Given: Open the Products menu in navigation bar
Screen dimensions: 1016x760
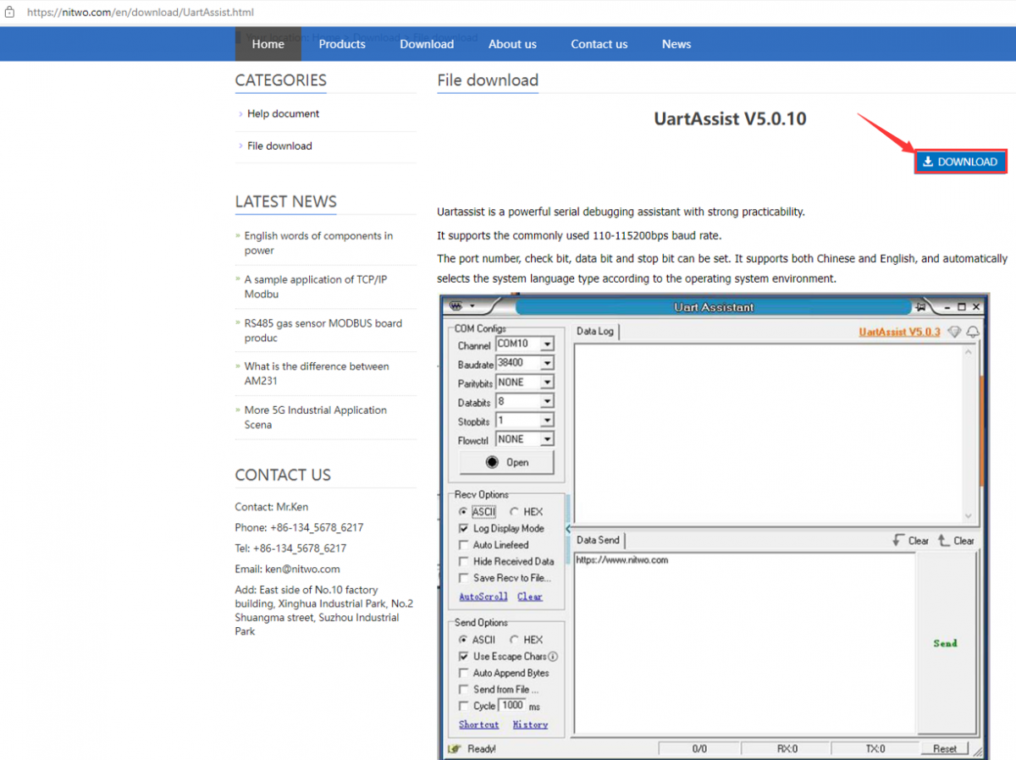Looking at the screenshot, I should point(342,44).
